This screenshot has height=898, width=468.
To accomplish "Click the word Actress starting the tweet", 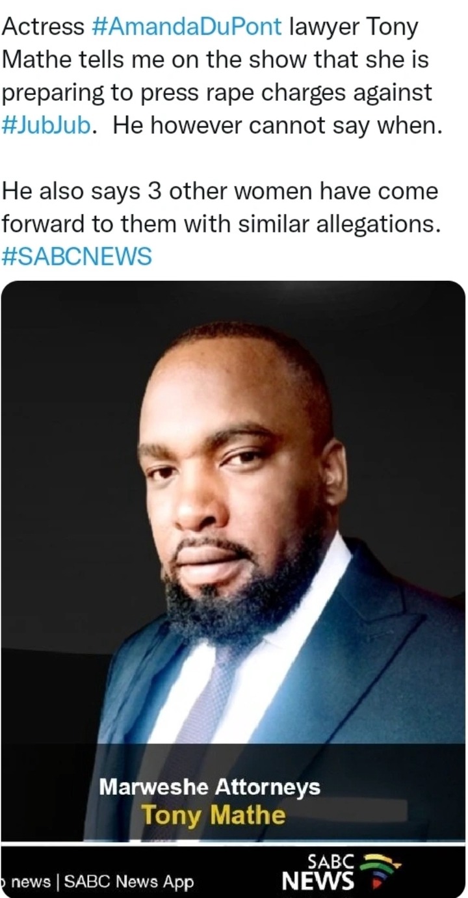I will [43, 27].
